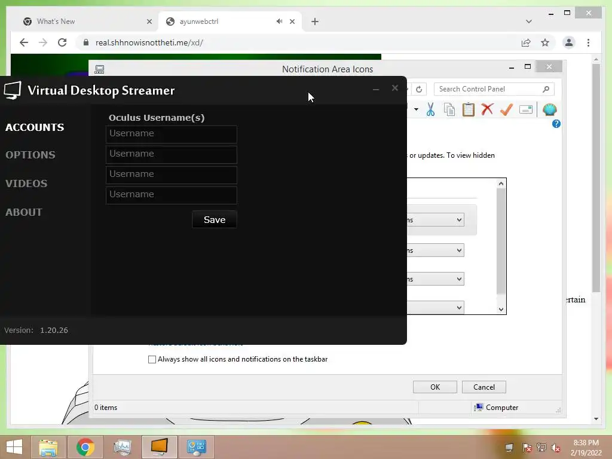Click the muted volume tray icon
Screen dimensions: 612x459
point(556,448)
